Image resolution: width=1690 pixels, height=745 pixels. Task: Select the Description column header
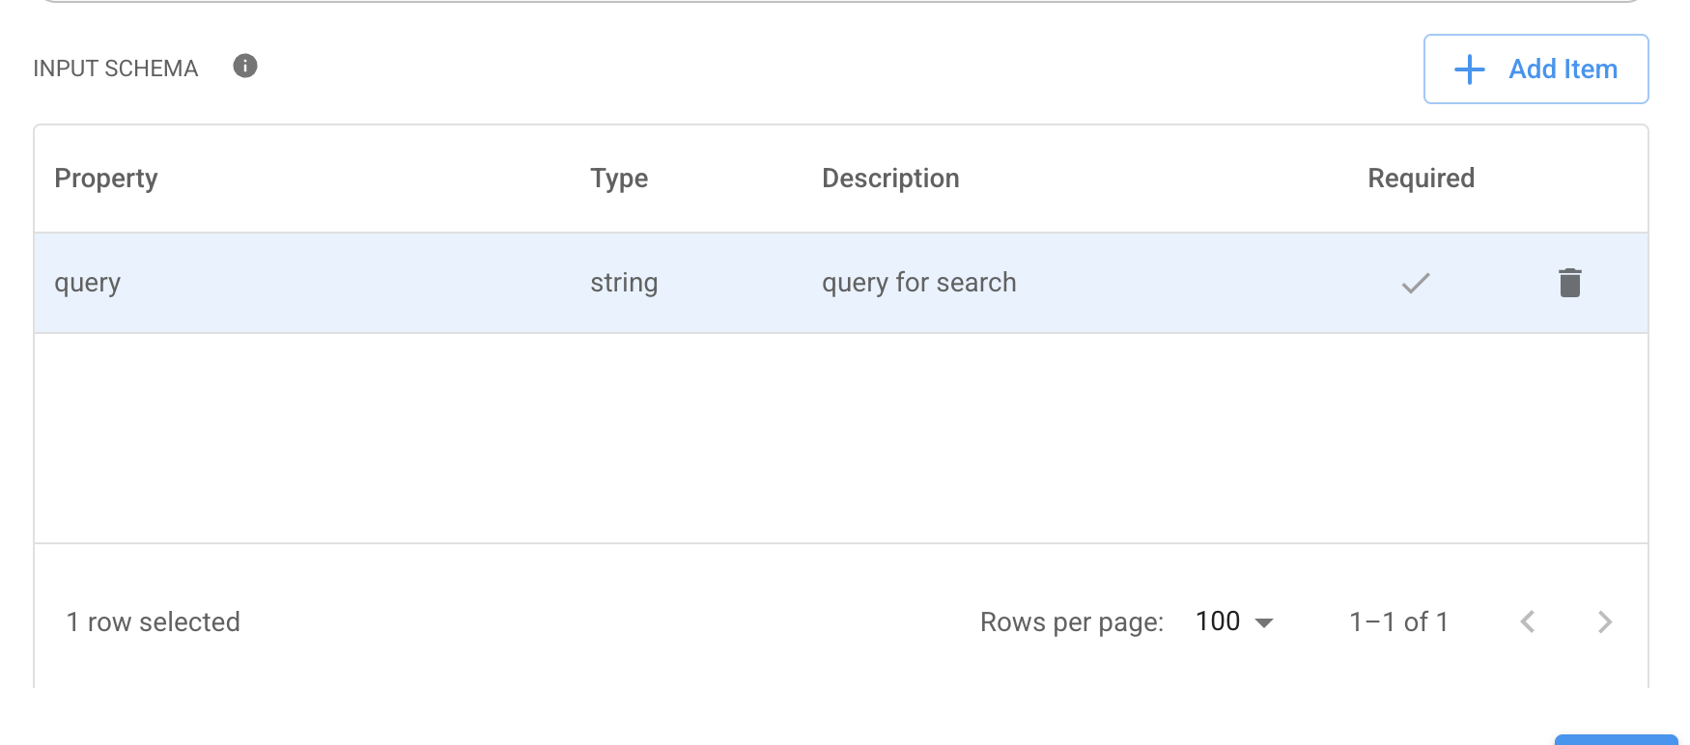[x=890, y=179]
